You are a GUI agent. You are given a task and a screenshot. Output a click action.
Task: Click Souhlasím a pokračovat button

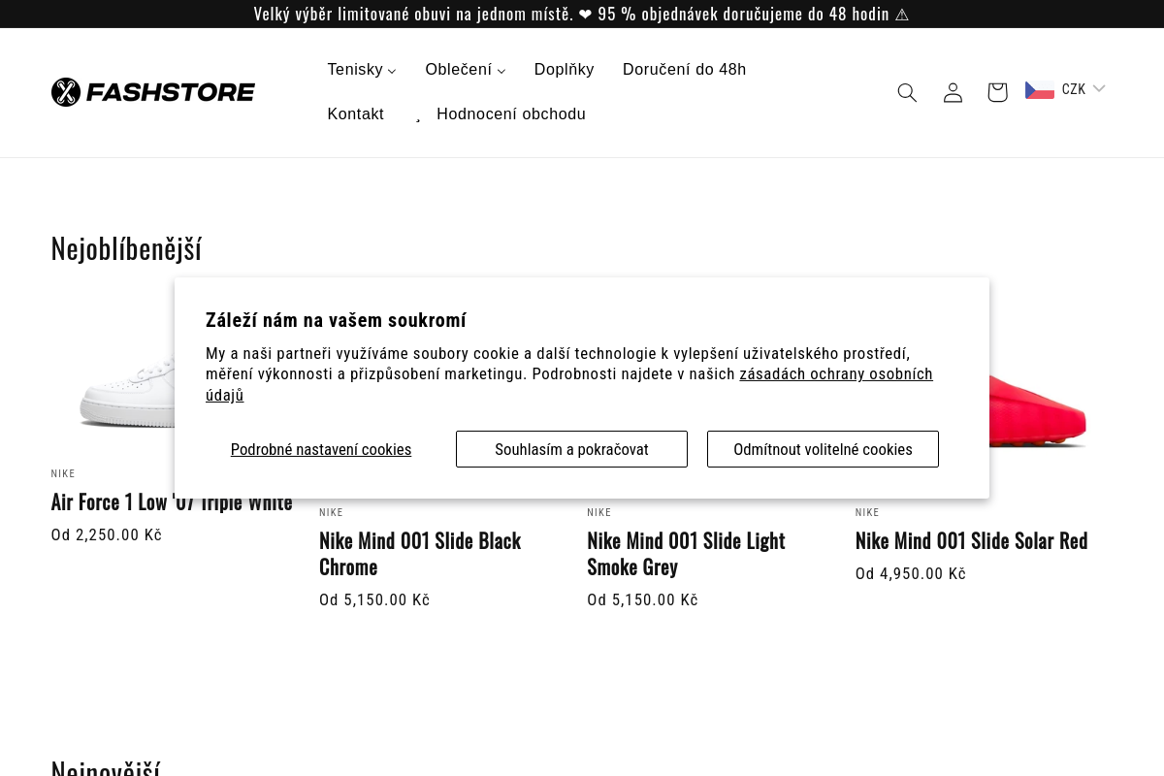(x=571, y=449)
